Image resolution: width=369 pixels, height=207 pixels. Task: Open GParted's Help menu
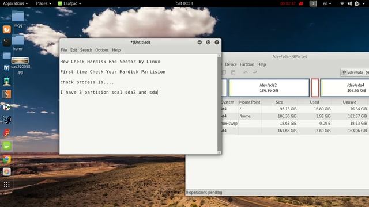click(x=261, y=64)
